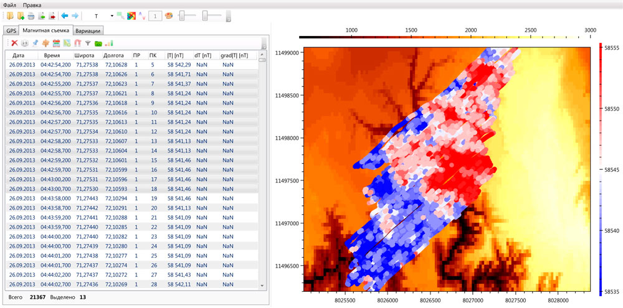The height and width of the screenshot is (308, 623).
Task: Click the magnet icon
Action: coord(77,43)
